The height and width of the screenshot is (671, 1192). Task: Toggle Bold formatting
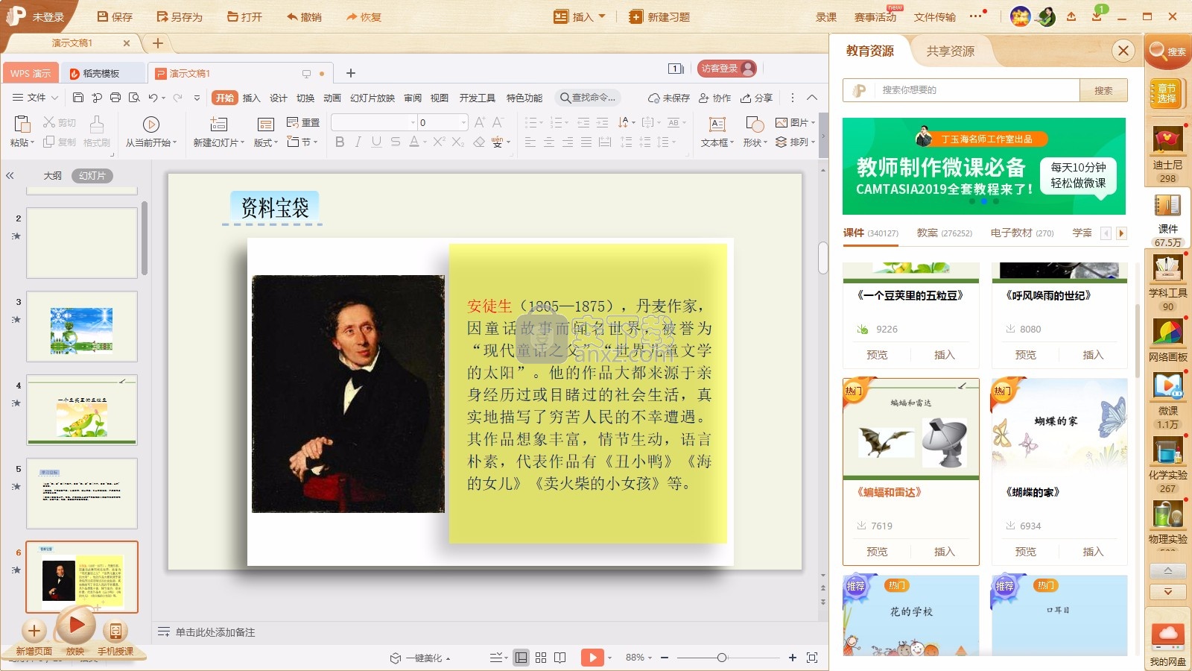[340, 142]
